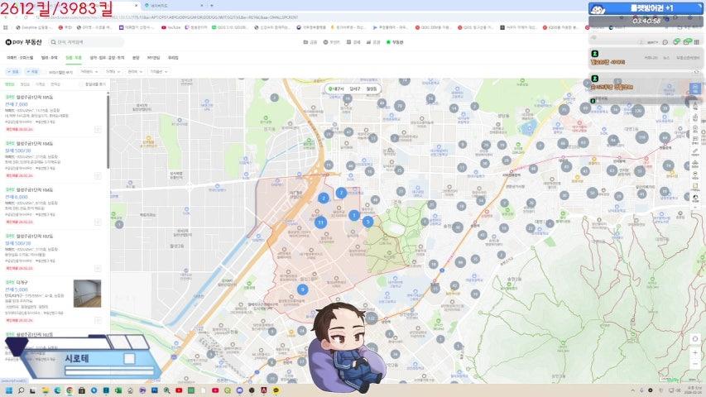Sort listings by 랭킹순
Image resolution: width=706 pixels, height=397 pixels.
click(x=10, y=84)
